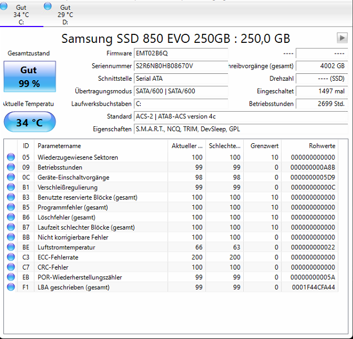Go to next disk using arrow button

[x=342, y=38]
